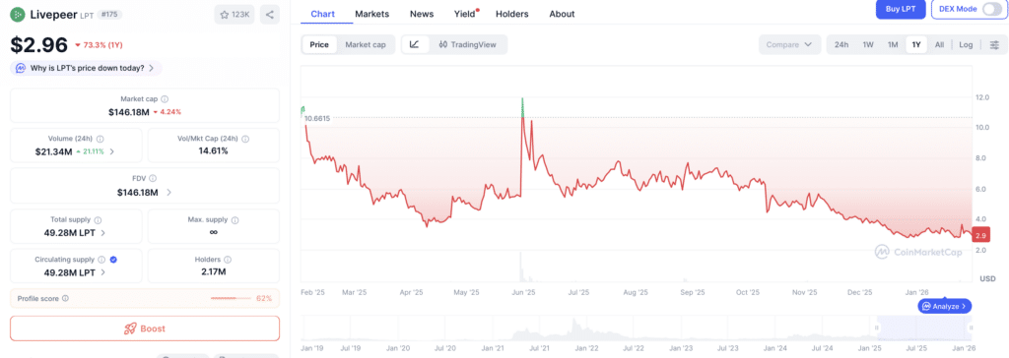The image size is (1009, 358).
Task: Click verified badge beside Circulating supply
Action: tap(113, 260)
